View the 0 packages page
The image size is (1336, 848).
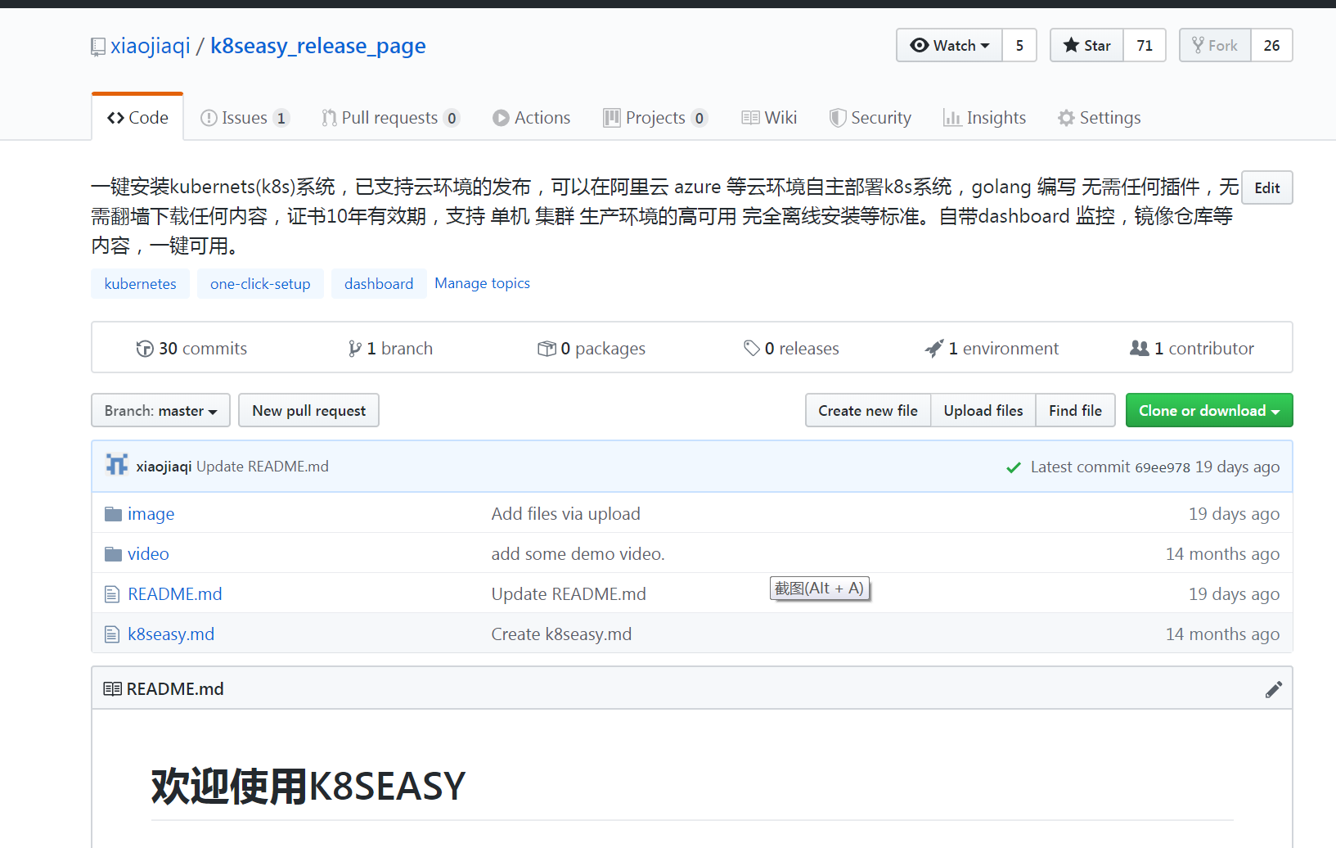592,348
